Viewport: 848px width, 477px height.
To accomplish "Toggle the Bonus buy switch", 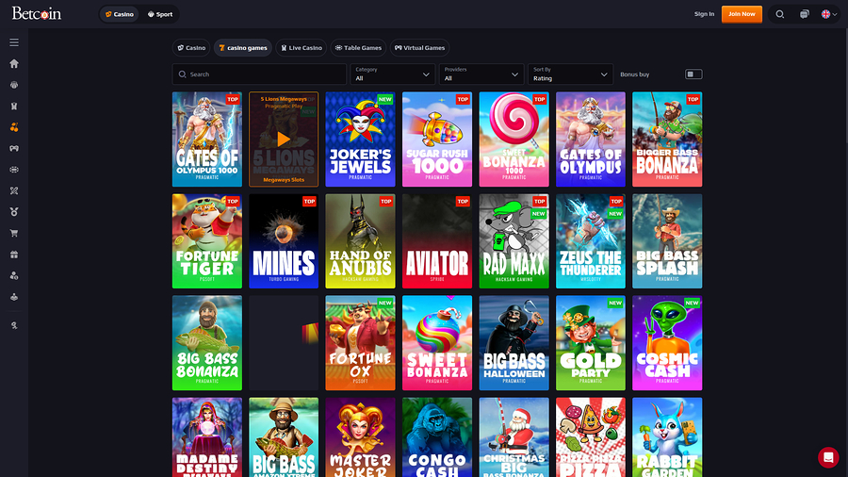I will point(693,74).
